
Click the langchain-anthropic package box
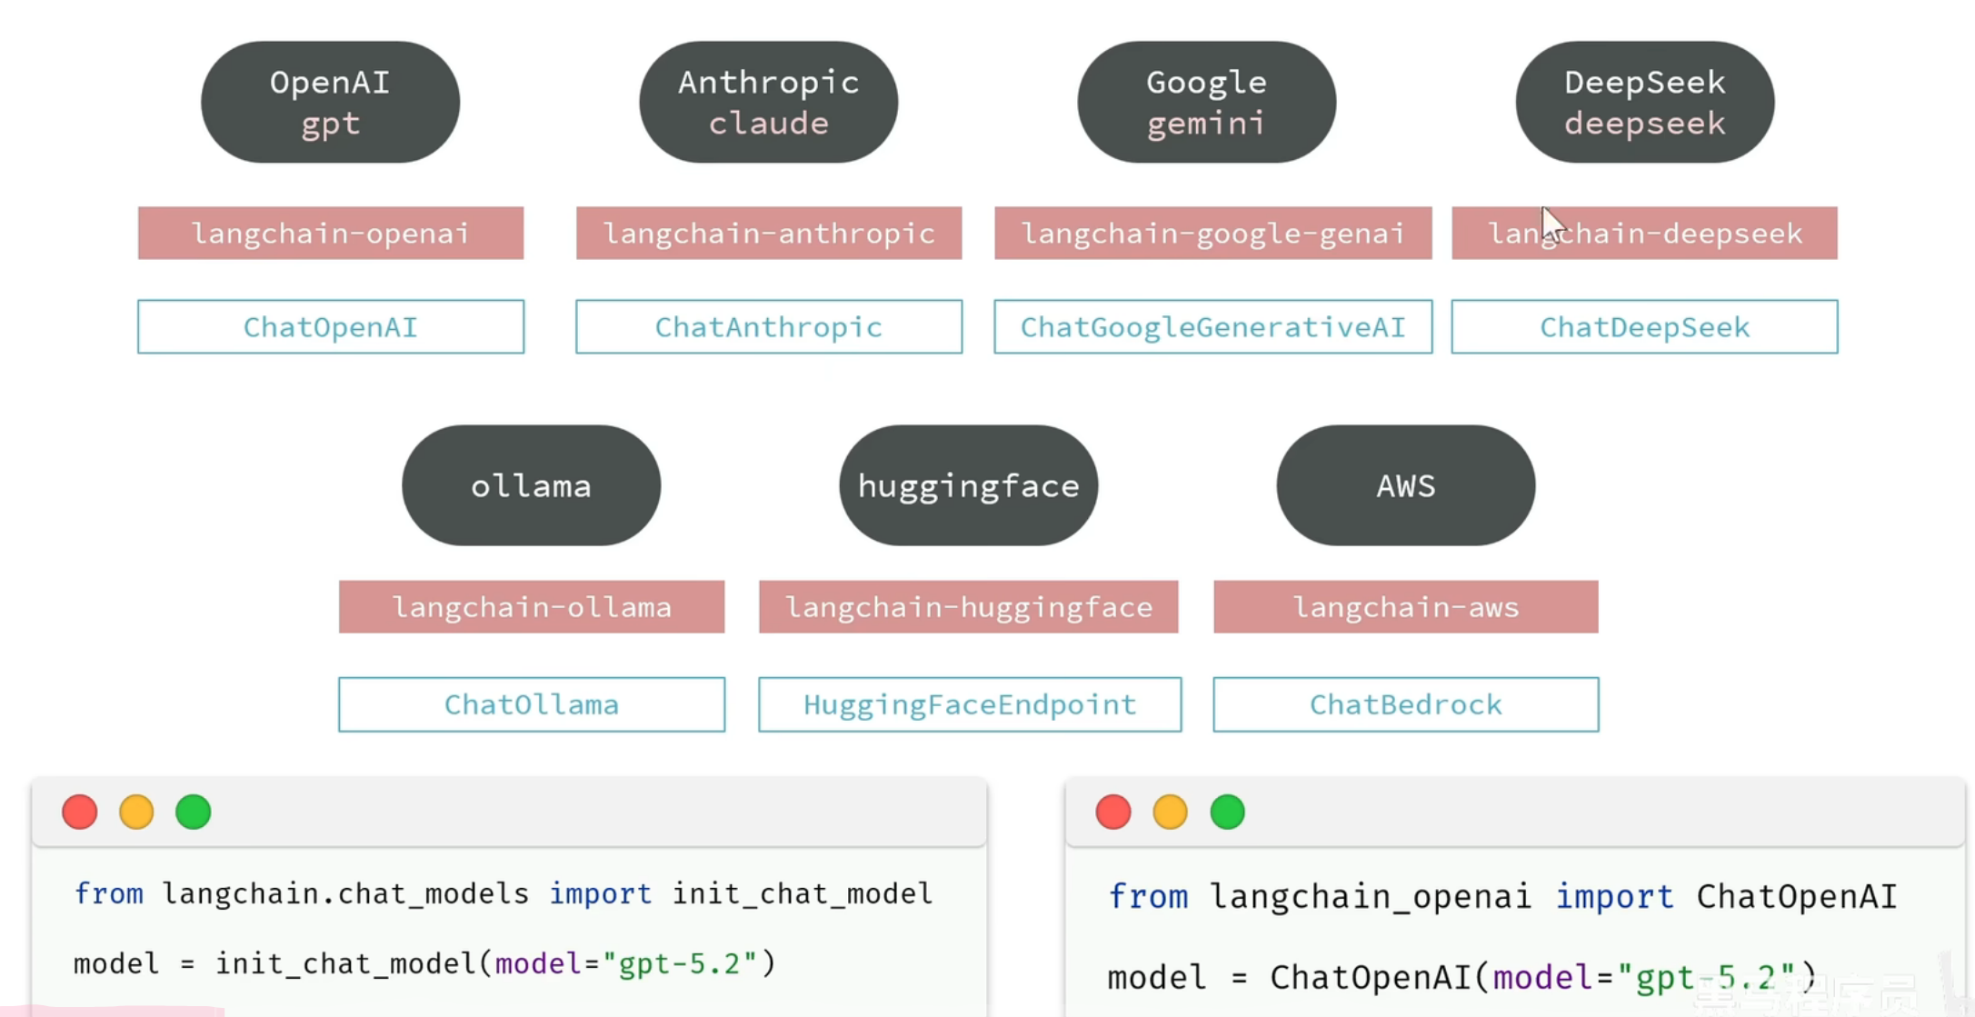[769, 233]
